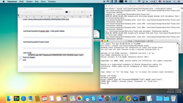Open the paragraph styles dropdown in TextEdit
Image resolution: width=183 pixels, height=103 pixels.
[20, 12]
